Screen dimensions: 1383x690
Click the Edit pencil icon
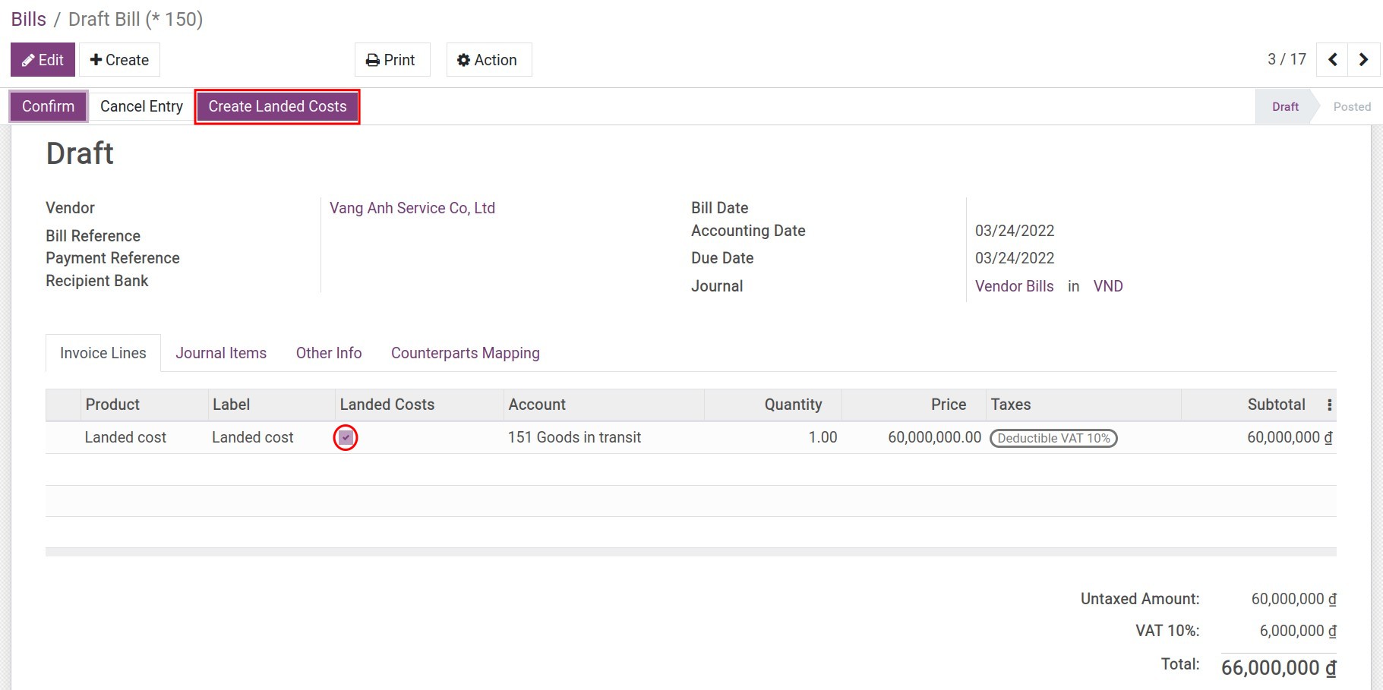(x=27, y=59)
